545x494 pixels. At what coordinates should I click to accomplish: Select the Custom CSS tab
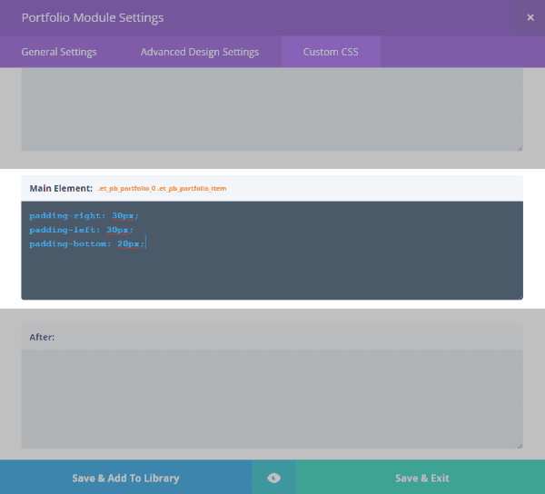click(x=331, y=52)
